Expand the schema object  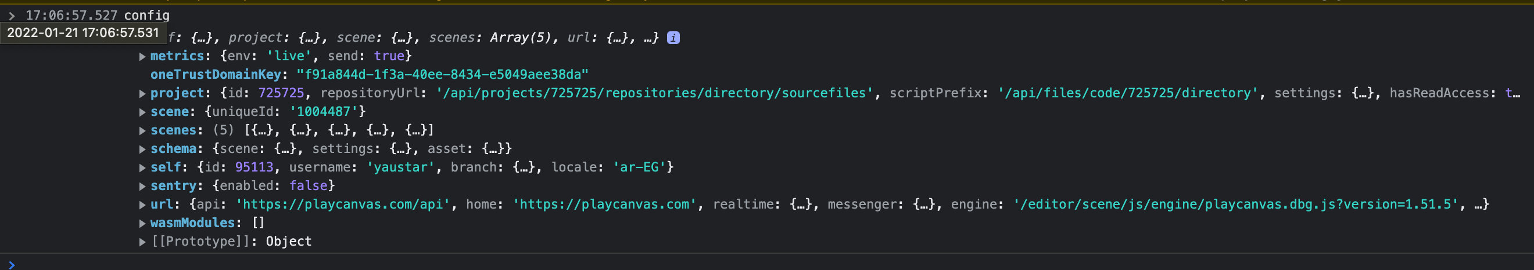point(142,149)
